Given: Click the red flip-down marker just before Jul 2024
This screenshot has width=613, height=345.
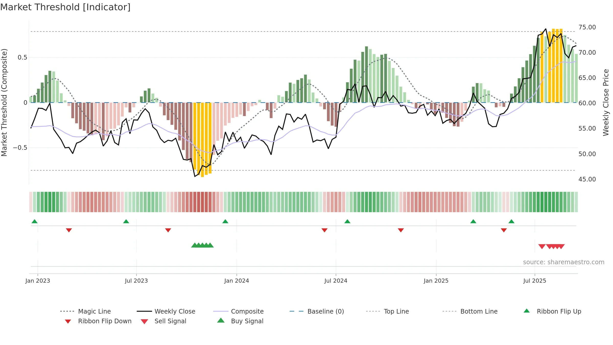Looking at the screenshot, I should (x=324, y=230).
